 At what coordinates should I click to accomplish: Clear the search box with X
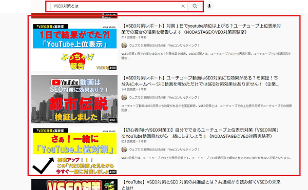(183, 6)
